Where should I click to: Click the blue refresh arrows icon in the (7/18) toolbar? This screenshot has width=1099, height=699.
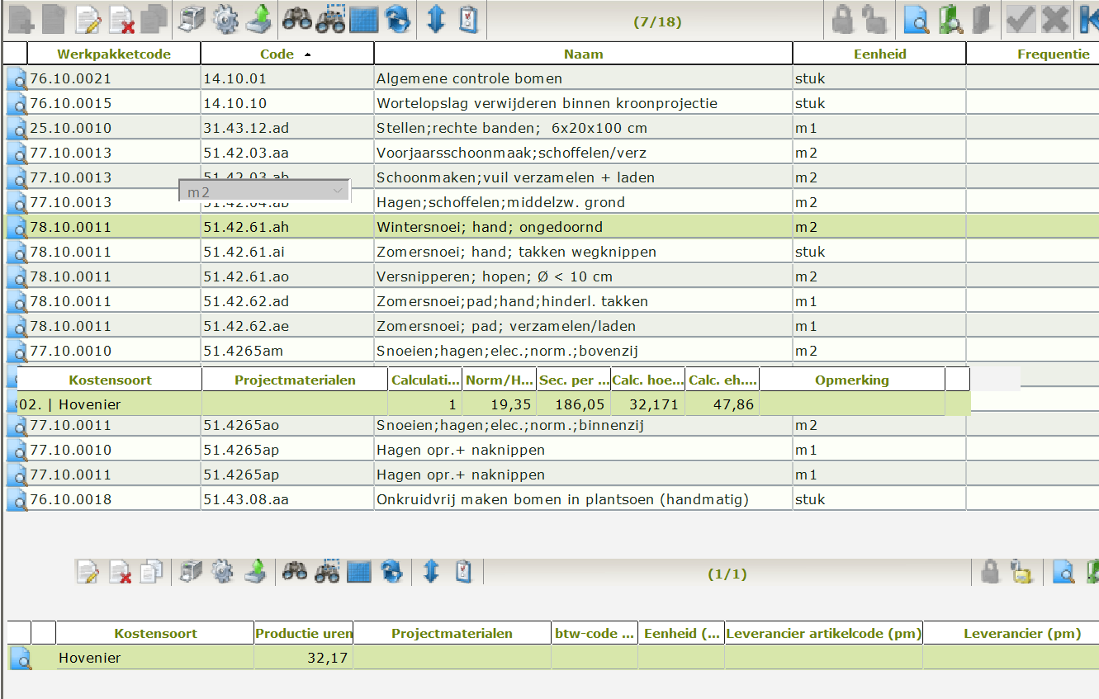click(x=398, y=20)
